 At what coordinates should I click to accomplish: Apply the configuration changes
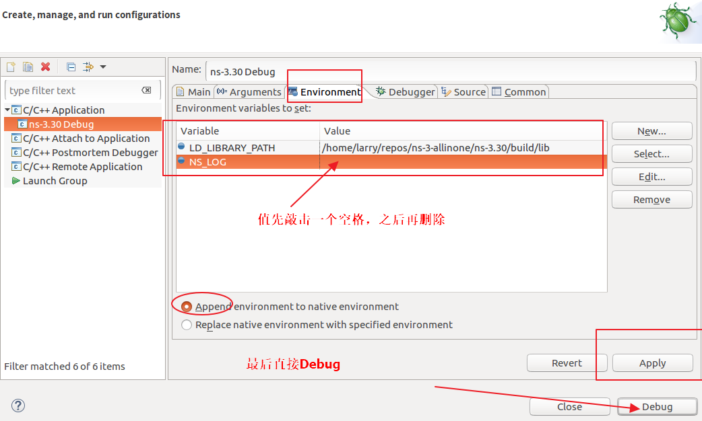coord(651,362)
